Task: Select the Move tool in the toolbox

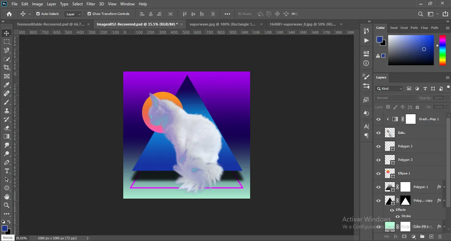Action: pos(7,33)
